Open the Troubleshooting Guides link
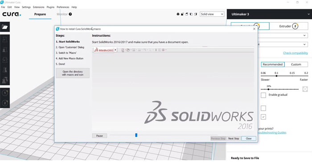 [272, 133]
